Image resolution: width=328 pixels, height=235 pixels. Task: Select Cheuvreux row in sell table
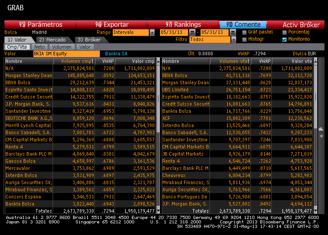tap(237, 175)
